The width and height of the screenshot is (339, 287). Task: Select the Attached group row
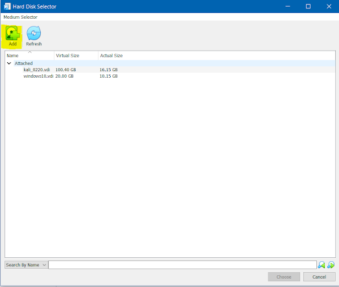170,63
